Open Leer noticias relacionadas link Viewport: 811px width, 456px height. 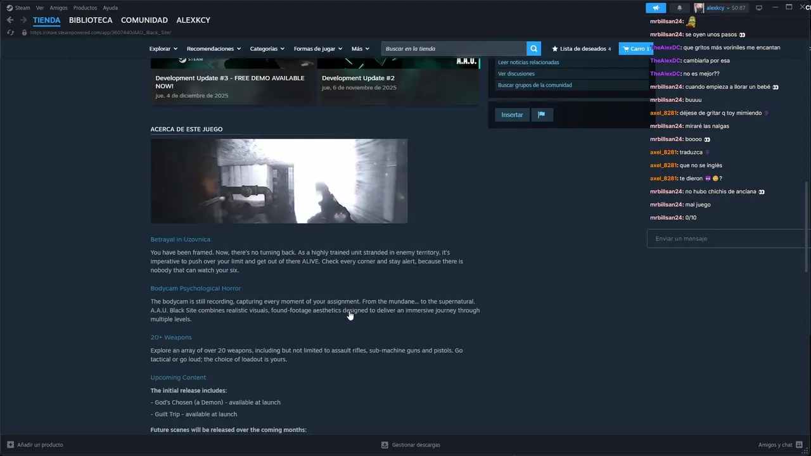[x=528, y=62]
